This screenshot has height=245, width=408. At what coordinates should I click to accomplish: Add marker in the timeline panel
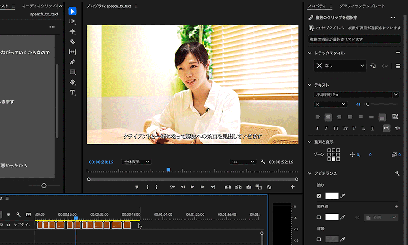8,215
